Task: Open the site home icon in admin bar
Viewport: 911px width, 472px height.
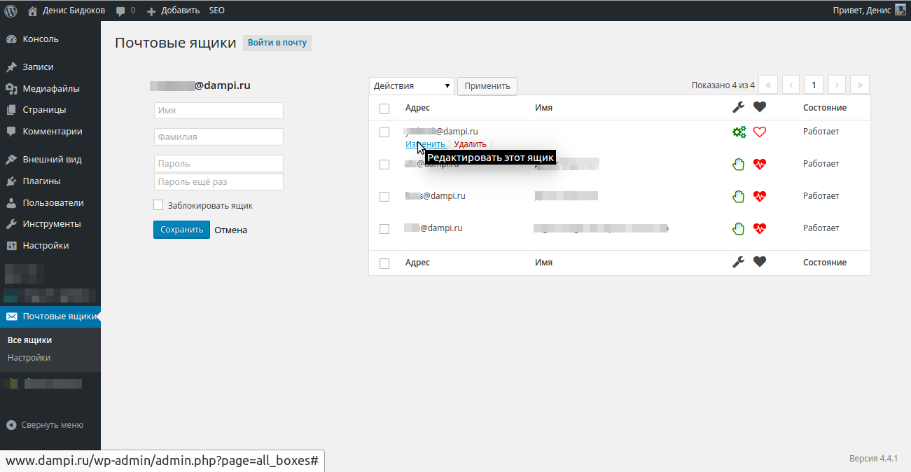Action: coord(33,11)
